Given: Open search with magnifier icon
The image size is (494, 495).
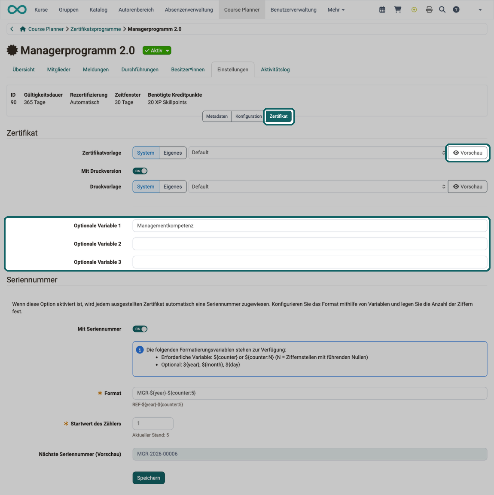Looking at the screenshot, I should point(442,9).
